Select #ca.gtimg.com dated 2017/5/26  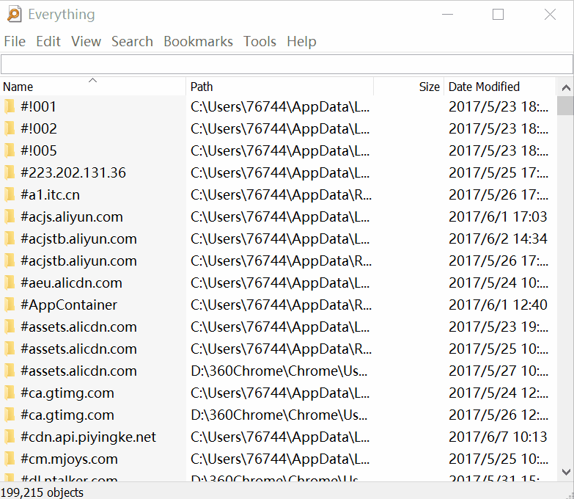pos(67,415)
